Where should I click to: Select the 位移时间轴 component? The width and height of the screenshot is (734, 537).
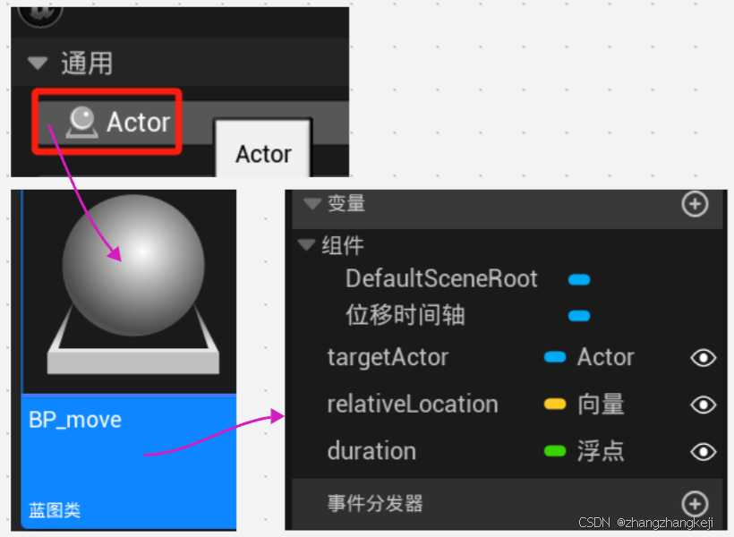(x=405, y=315)
